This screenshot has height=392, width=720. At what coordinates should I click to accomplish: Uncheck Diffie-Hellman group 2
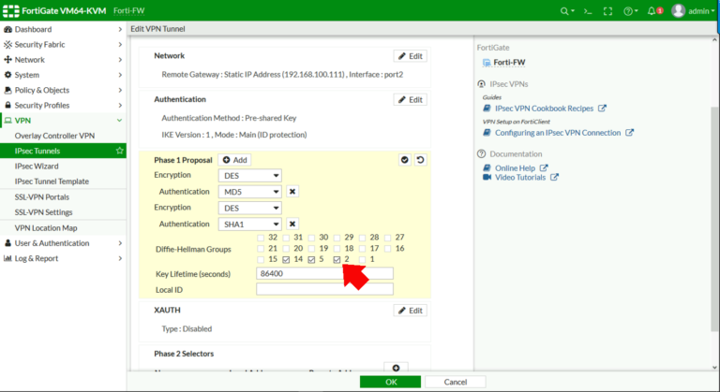(x=337, y=260)
